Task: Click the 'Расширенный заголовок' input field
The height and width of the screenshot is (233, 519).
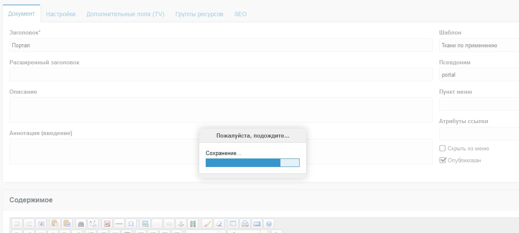Action: click(x=221, y=75)
